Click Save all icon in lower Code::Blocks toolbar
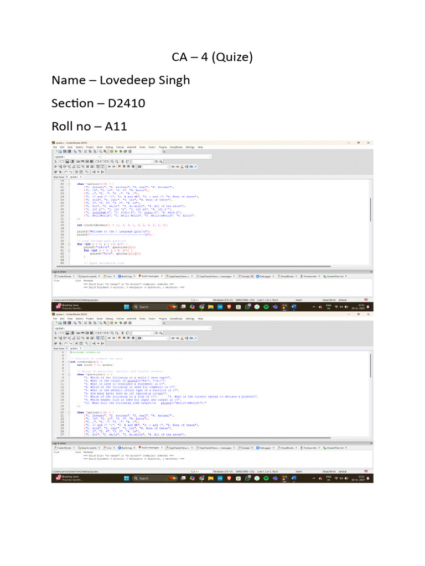This screenshot has width=425, height=566. point(69,323)
